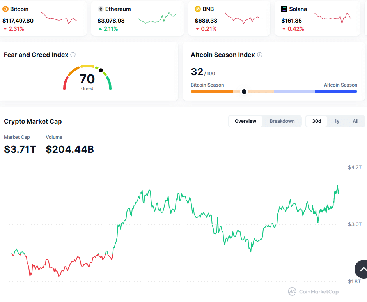Image resolution: width=367 pixels, height=302 pixels.
Task: Click the Crypto Market Cap heading
Action: click(x=33, y=122)
